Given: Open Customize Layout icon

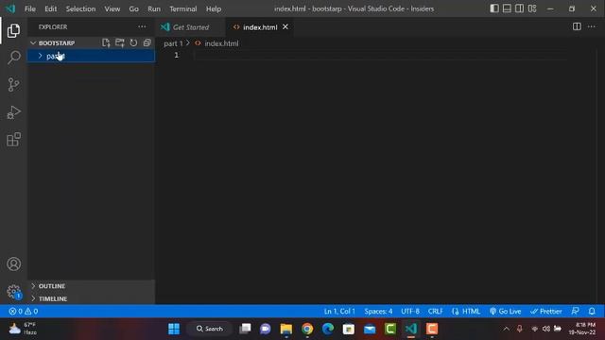Looking at the screenshot, I should (x=532, y=8).
